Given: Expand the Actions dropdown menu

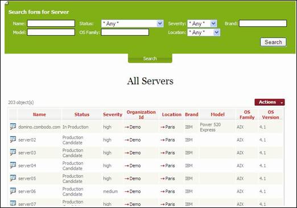Looking at the screenshot, I should [270, 102].
